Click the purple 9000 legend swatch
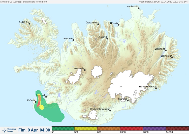Viewport: 189px width, 134px height. tap(154, 128)
